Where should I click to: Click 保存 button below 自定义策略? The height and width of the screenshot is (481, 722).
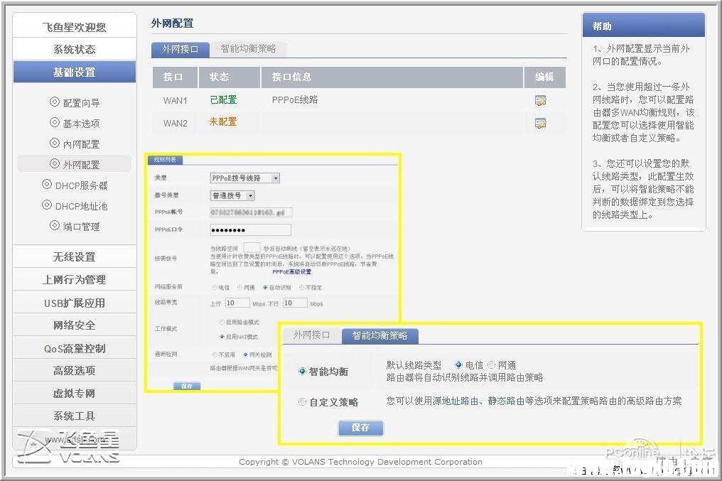pos(360,428)
